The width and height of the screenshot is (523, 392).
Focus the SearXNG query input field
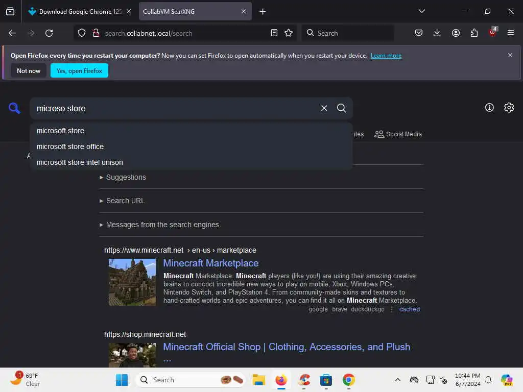click(174, 108)
